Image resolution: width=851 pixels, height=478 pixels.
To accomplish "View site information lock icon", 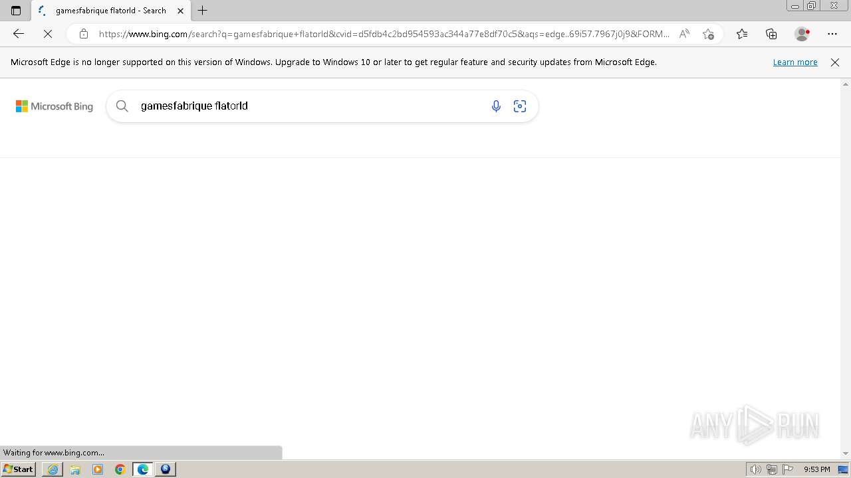I will [83, 34].
